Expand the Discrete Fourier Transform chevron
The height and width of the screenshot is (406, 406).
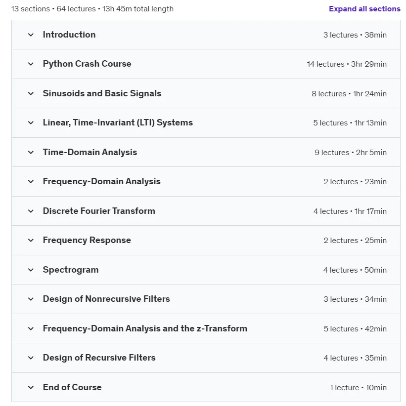tap(31, 211)
